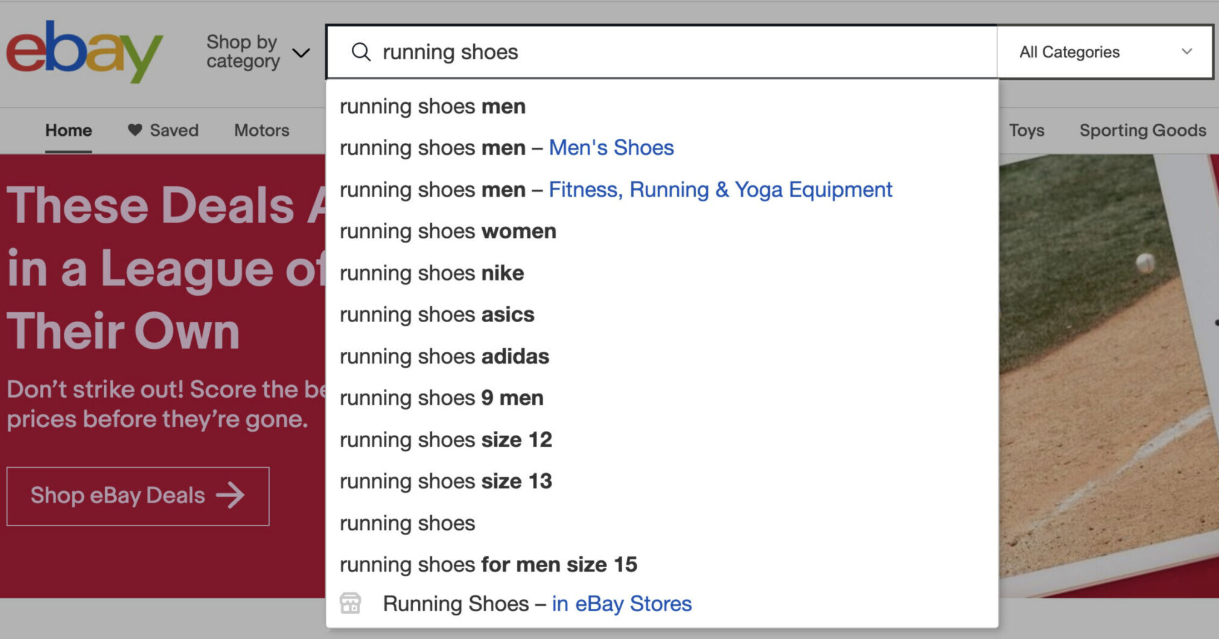Click the eBay logo

coord(84,52)
